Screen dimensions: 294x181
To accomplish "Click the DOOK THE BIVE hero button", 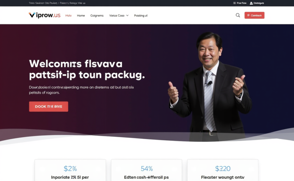I will (x=49, y=107).
